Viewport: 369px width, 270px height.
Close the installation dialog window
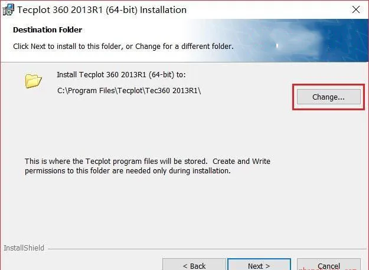coord(356,9)
